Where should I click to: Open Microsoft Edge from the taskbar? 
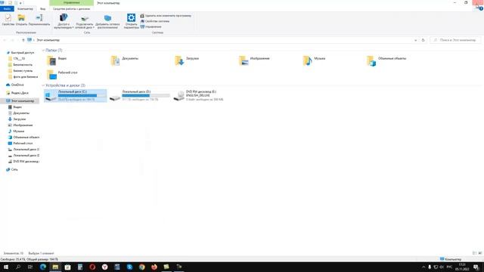click(x=43, y=267)
